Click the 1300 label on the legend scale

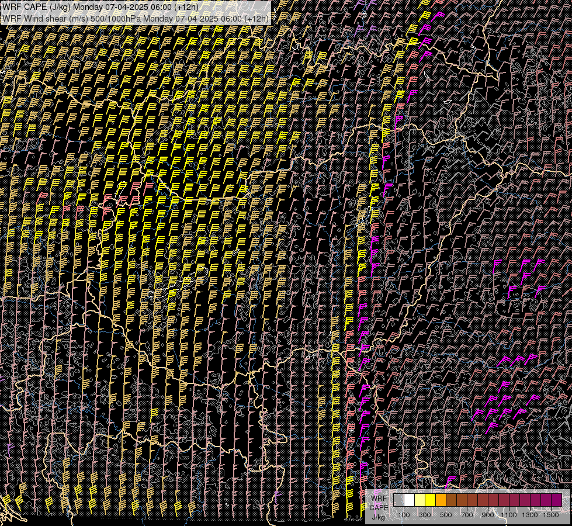[530, 515]
